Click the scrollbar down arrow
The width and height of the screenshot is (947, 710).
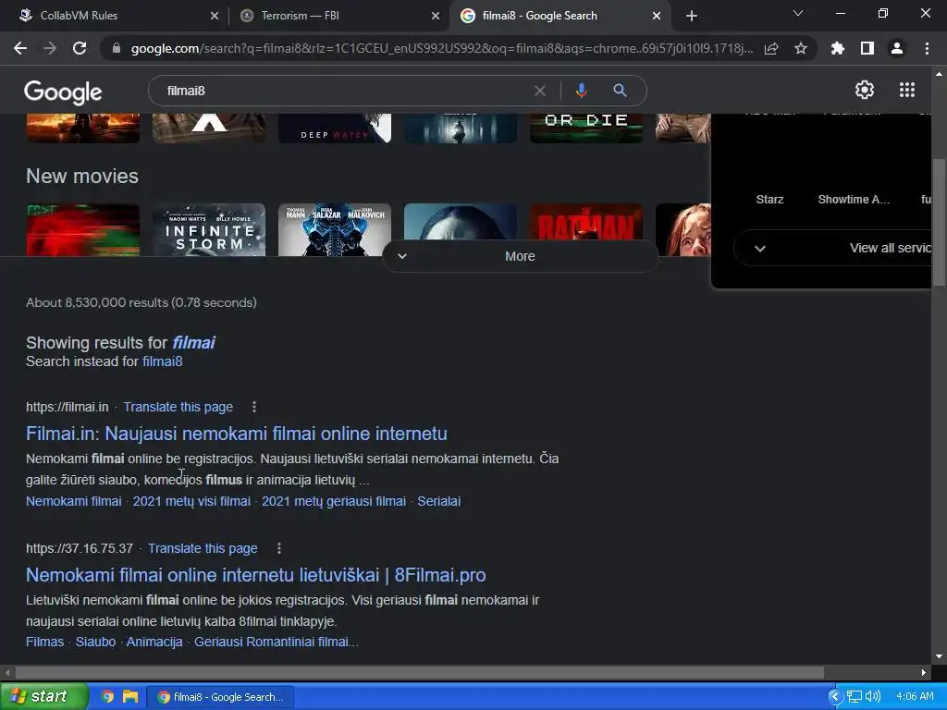click(939, 656)
